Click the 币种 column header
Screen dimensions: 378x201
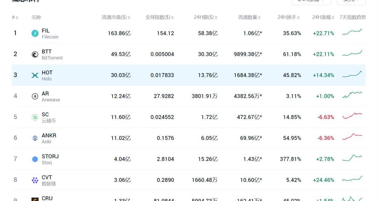point(36,17)
